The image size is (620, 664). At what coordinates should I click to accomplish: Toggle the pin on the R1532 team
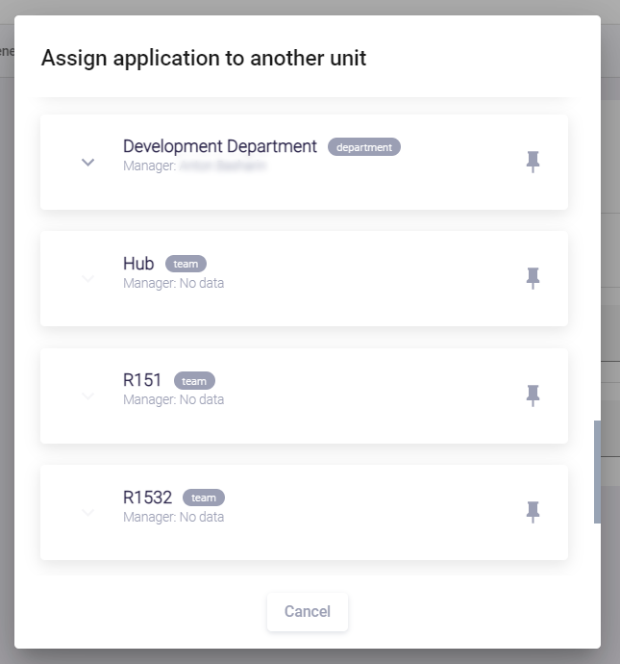click(x=533, y=512)
